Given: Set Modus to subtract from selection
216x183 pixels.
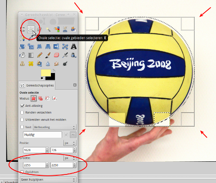Looking at the screenshot, I should tap(47, 99).
